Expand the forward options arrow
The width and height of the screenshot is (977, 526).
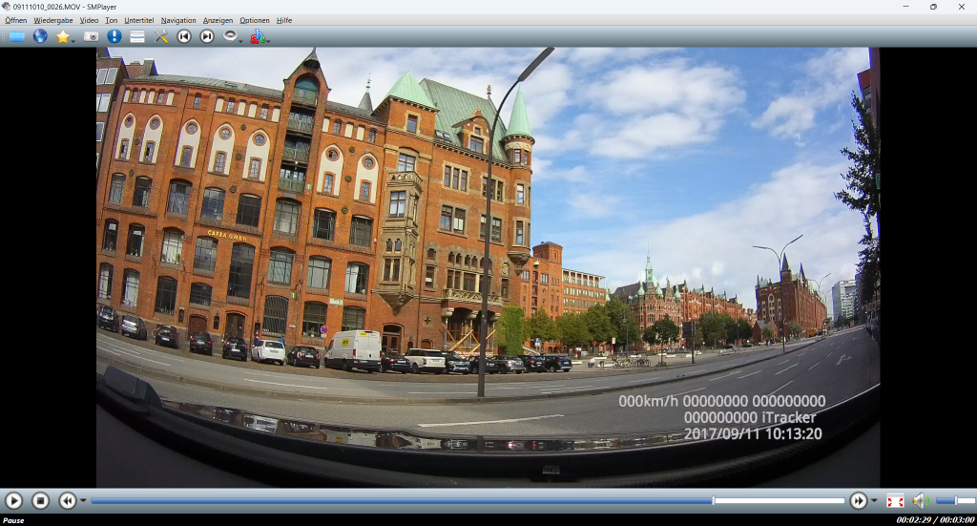pos(874,501)
